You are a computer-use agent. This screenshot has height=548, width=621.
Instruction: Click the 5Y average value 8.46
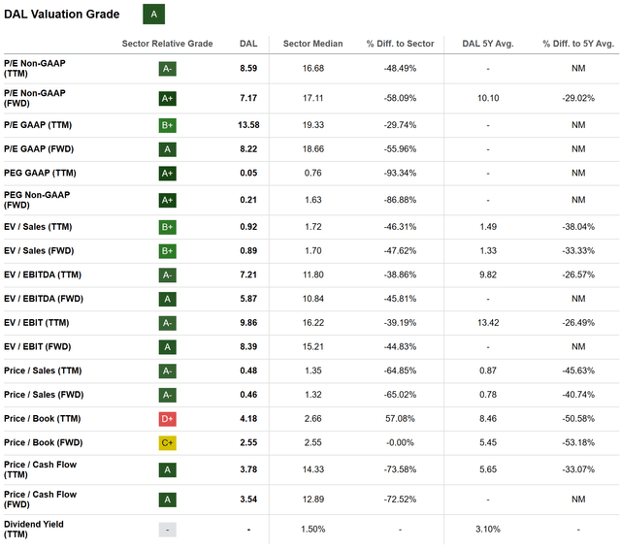pyautogui.click(x=488, y=419)
